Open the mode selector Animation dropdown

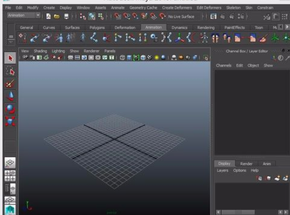coord(24,16)
